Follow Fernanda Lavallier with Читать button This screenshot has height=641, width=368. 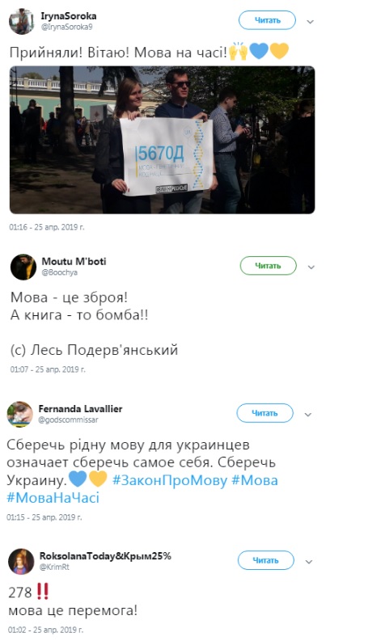point(265,413)
